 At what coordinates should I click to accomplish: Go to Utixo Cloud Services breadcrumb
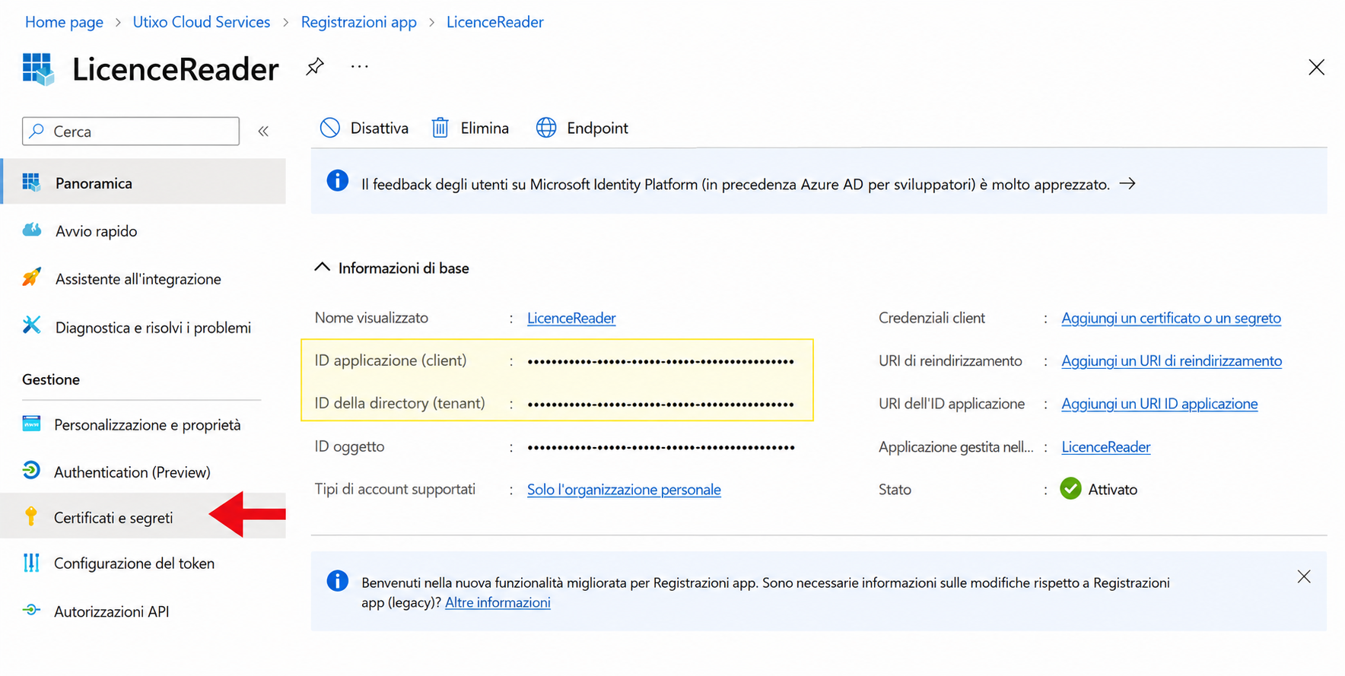[202, 22]
